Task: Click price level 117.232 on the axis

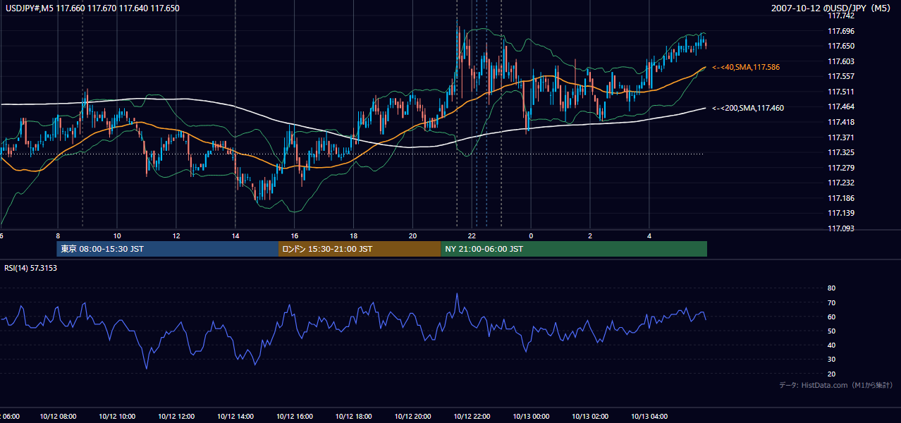Action: pyautogui.click(x=841, y=183)
